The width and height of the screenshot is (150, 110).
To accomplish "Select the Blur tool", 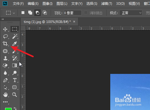I will click(5, 73).
